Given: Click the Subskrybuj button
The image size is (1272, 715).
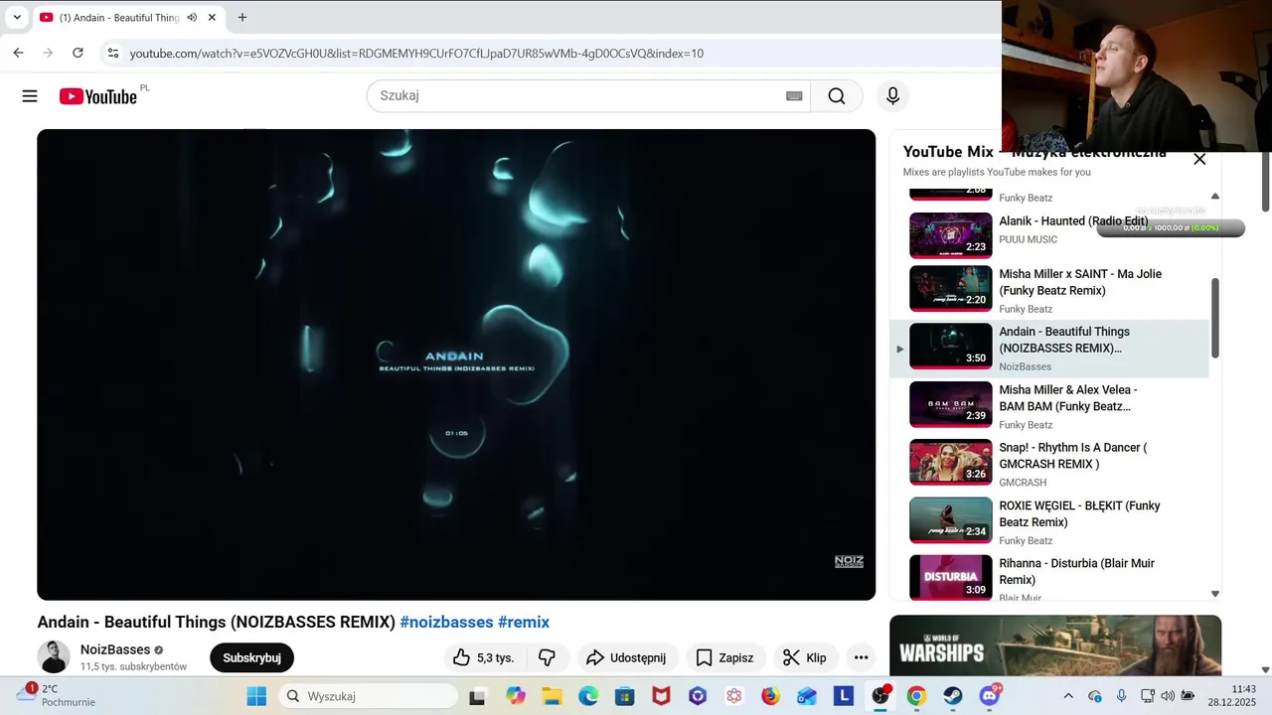Looking at the screenshot, I should coord(251,657).
